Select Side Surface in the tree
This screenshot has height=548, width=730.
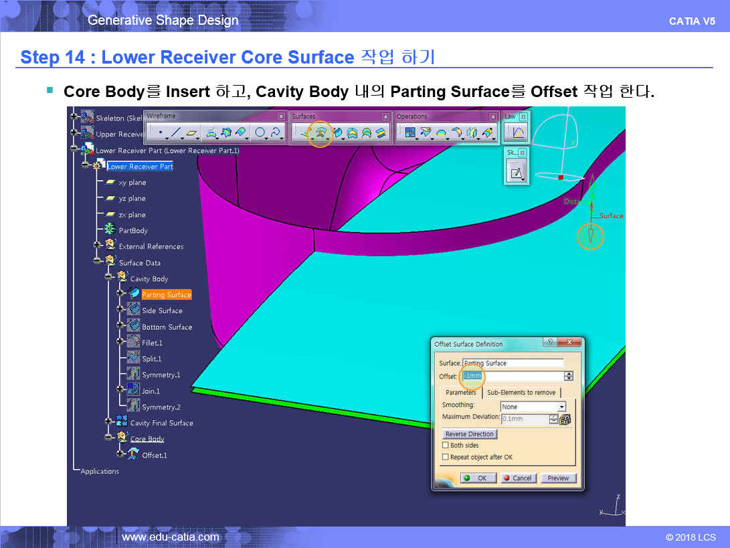162,310
